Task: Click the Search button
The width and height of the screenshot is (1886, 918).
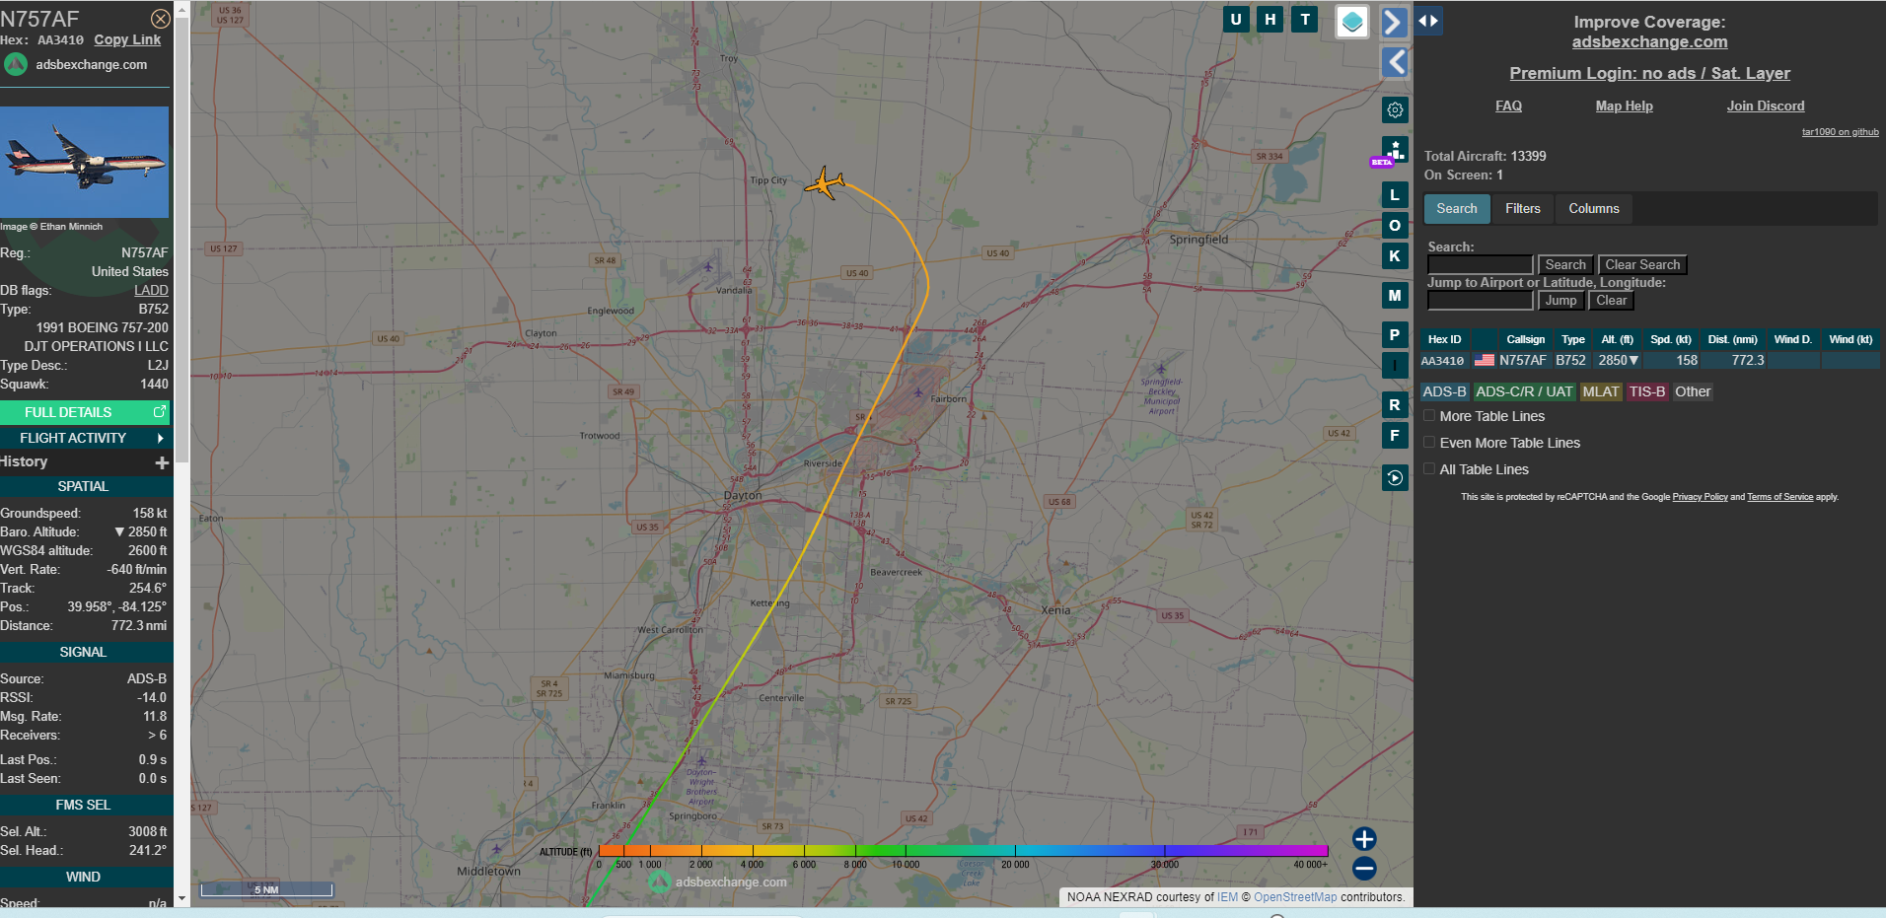Action: click(1565, 265)
